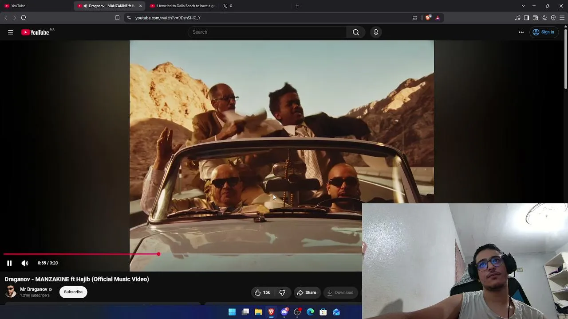
Task: Open the Mr Draganov channel name link
Action: coord(34,289)
